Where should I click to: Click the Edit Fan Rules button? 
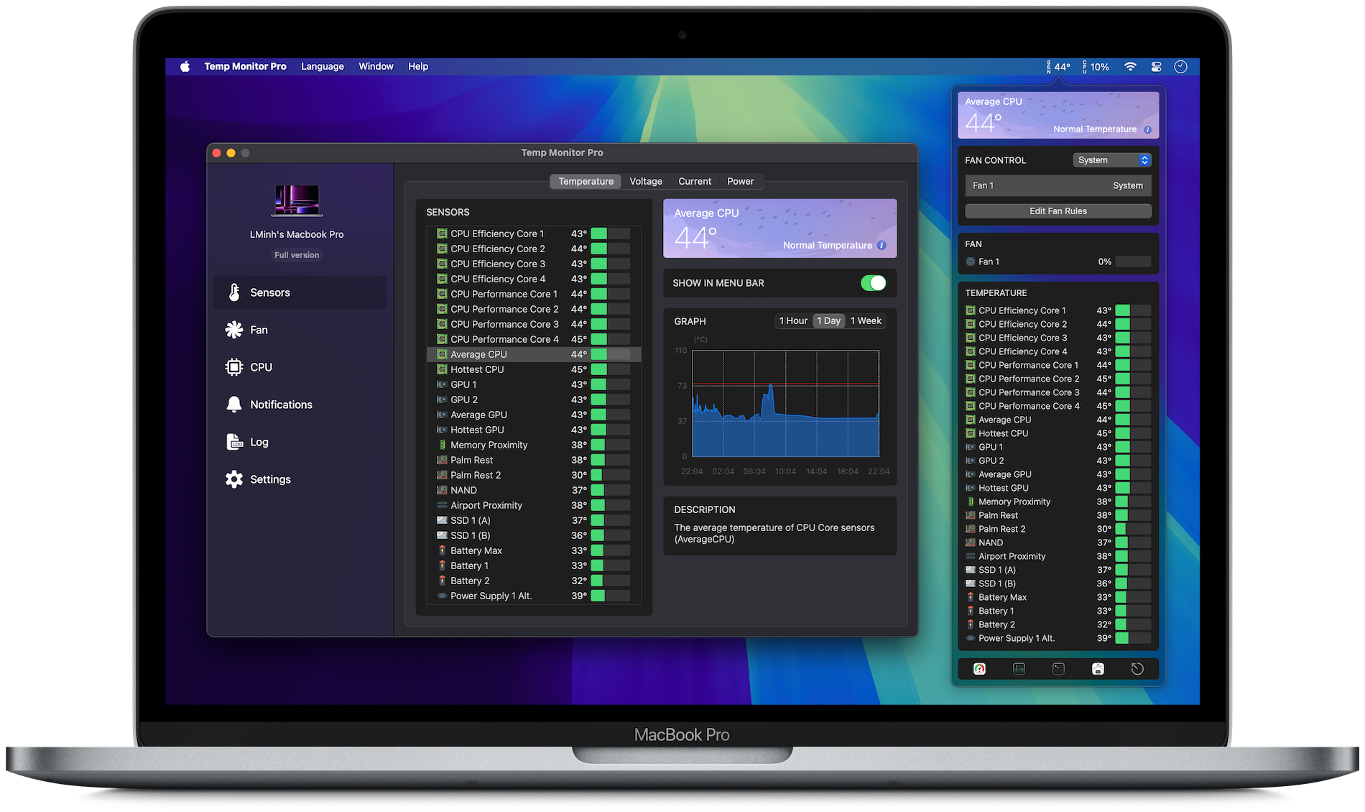[x=1058, y=211]
